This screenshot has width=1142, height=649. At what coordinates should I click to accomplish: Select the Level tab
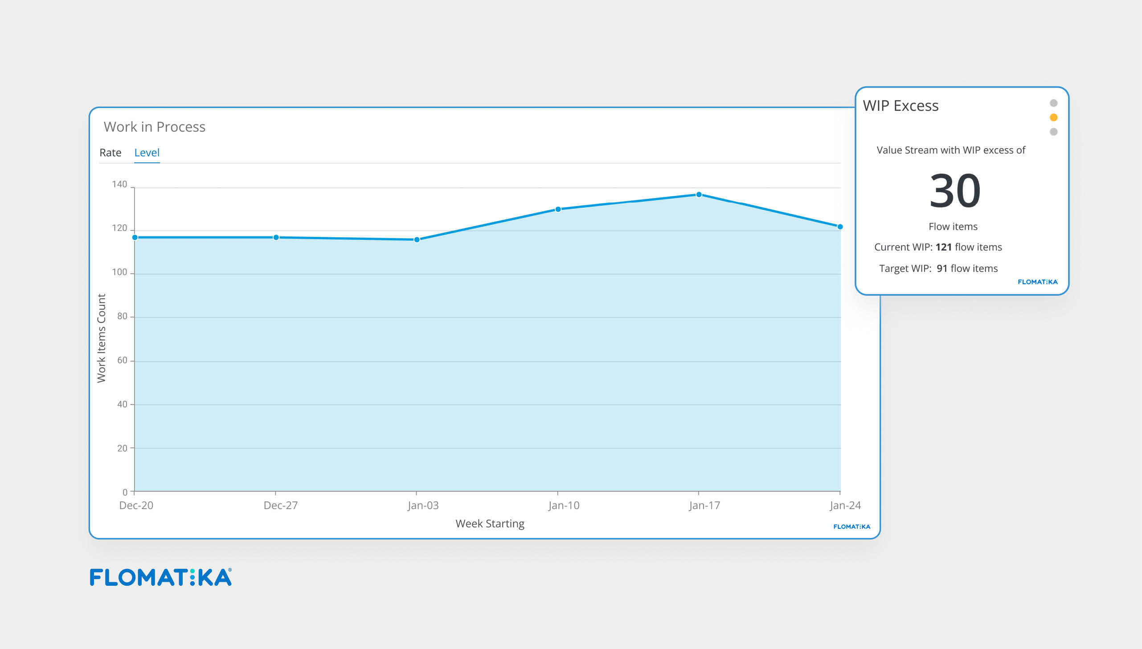(147, 152)
